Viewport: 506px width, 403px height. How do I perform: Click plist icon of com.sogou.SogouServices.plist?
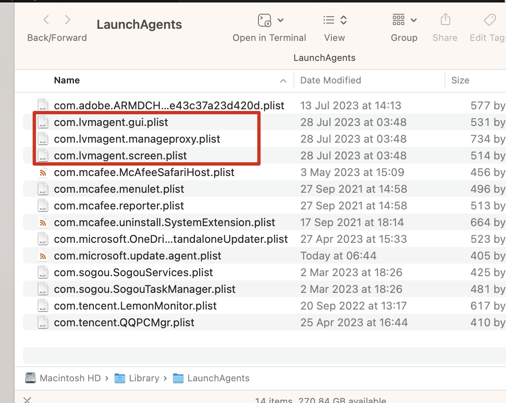pos(43,272)
